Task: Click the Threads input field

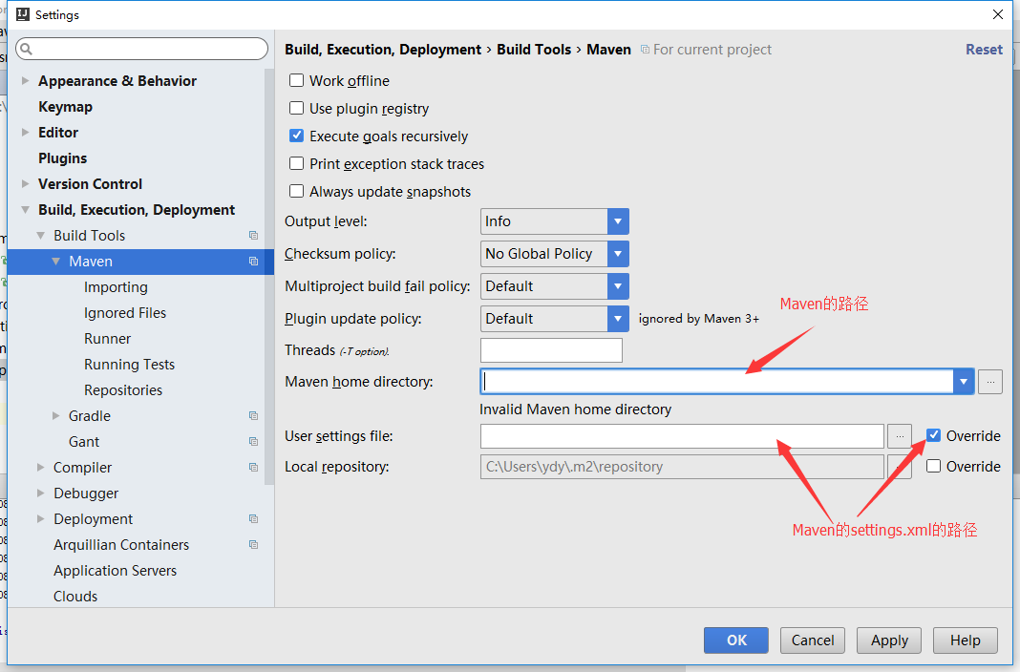Action: pos(551,350)
